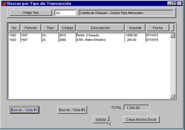The image size is (185, 130).
Task: Run the Buscar - Vista #2 search
Action: [72, 110]
